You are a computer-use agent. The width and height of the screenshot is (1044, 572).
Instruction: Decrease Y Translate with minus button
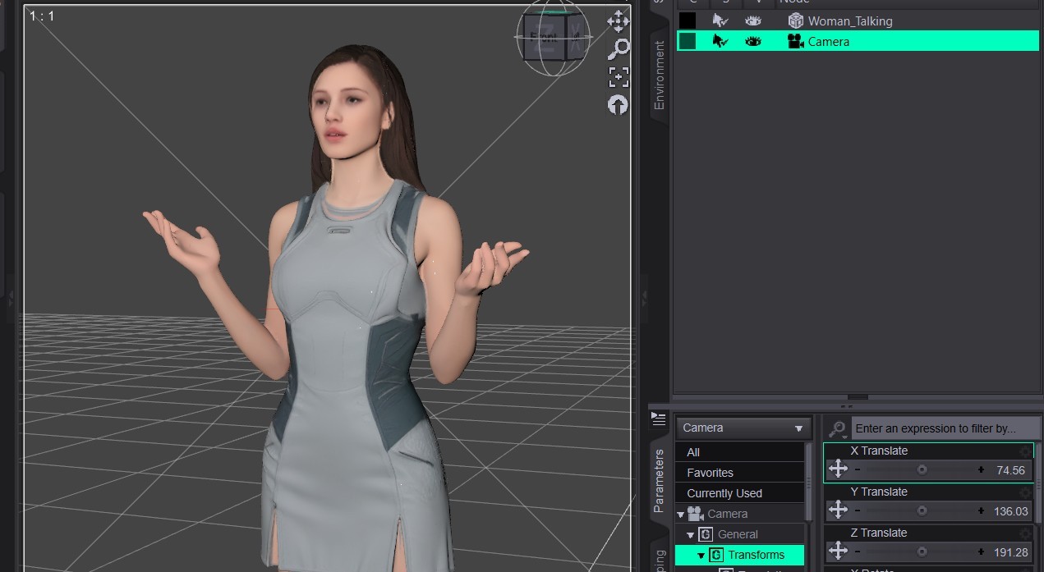858,510
